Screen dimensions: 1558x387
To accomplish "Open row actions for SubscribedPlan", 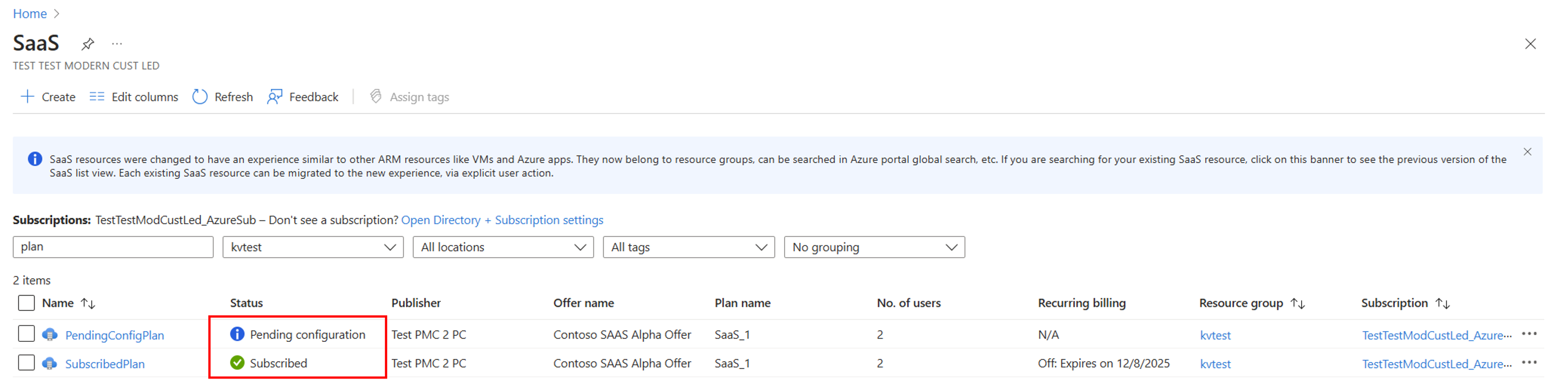I will [1529, 363].
